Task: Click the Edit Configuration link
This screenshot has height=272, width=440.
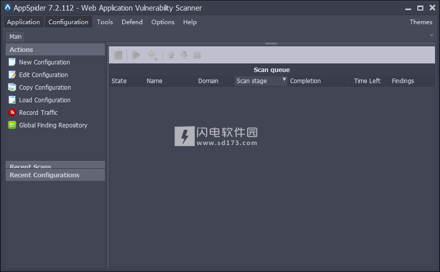Action: (43, 75)
